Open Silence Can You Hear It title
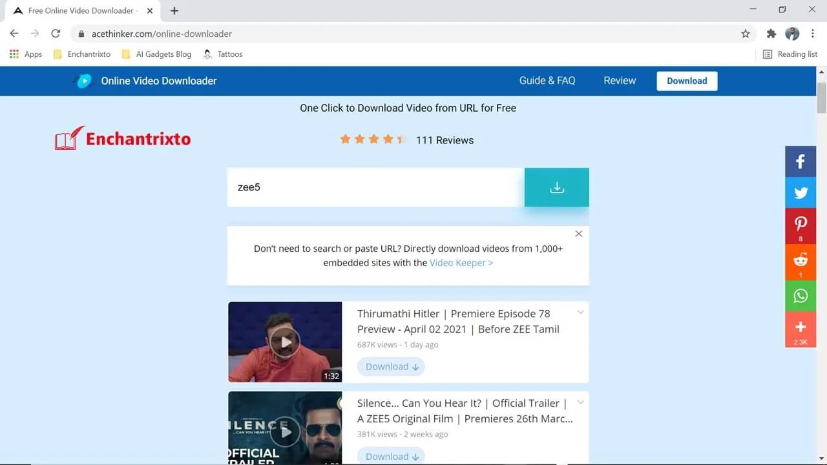827x465 pixels. tap(465, 411)
